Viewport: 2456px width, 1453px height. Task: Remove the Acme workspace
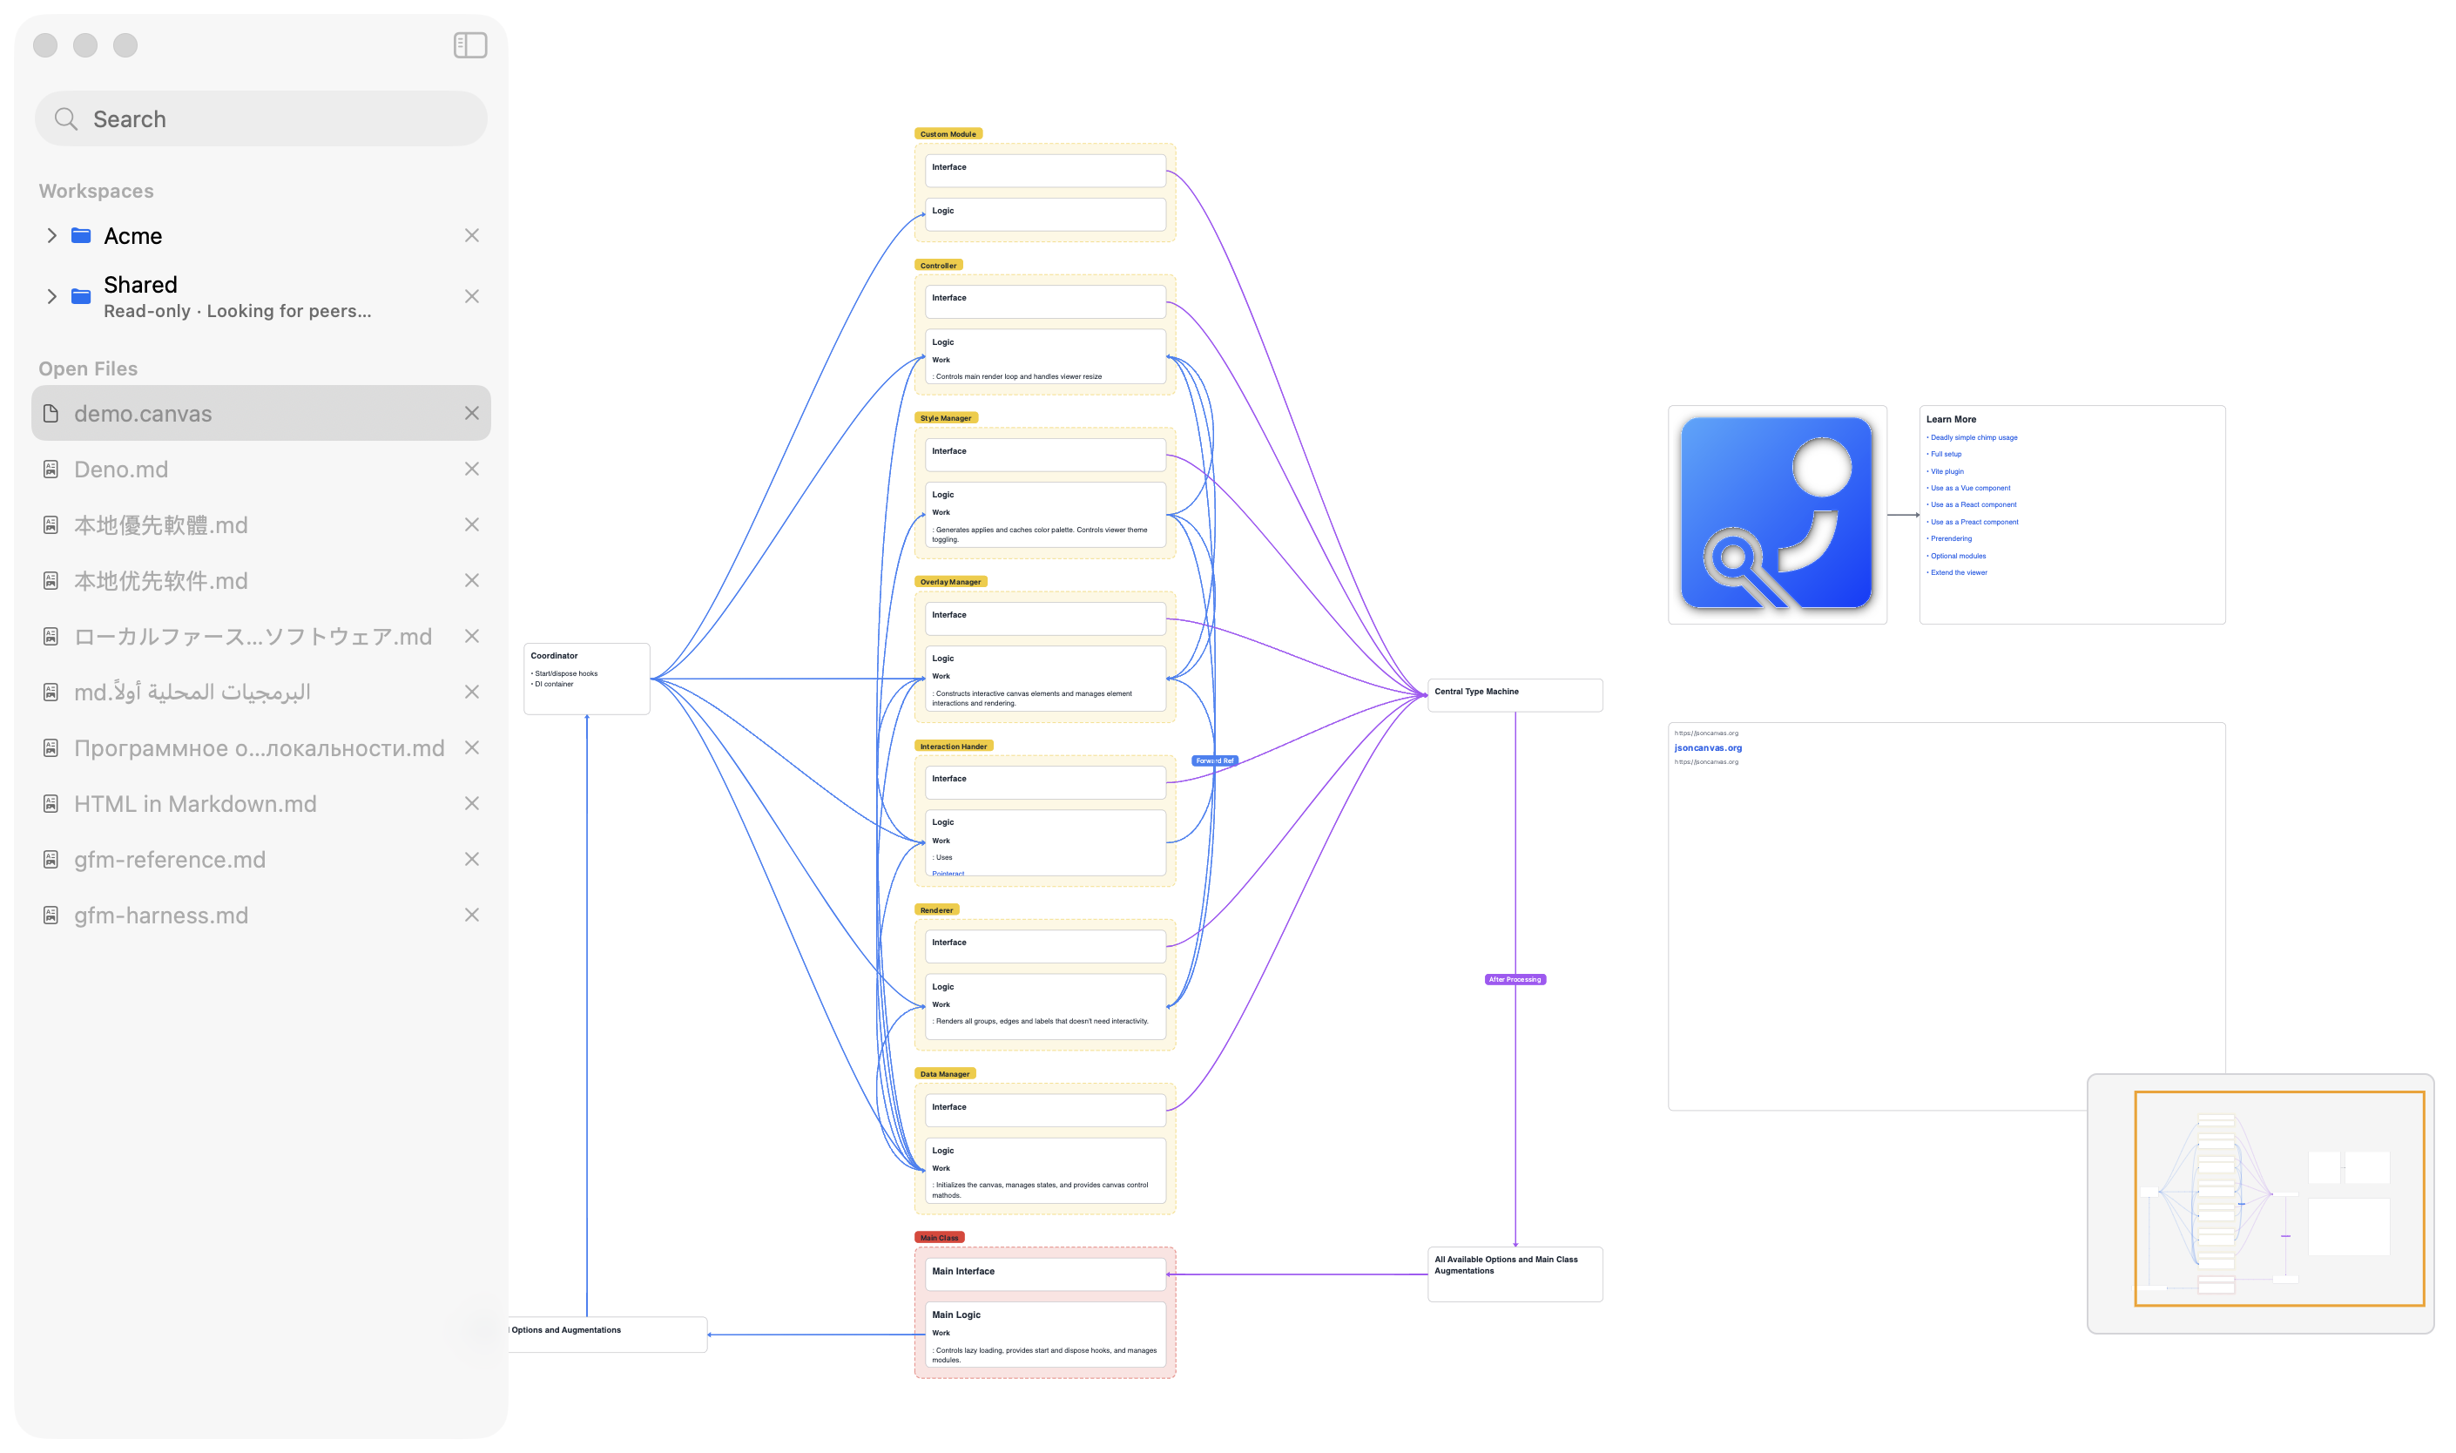point(472,235)
